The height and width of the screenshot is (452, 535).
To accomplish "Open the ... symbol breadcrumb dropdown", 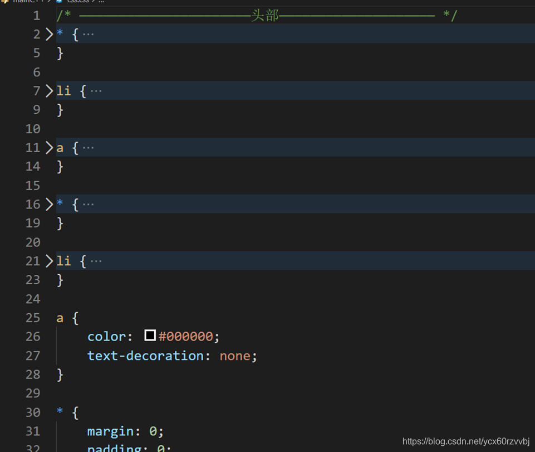I will 100,2.
